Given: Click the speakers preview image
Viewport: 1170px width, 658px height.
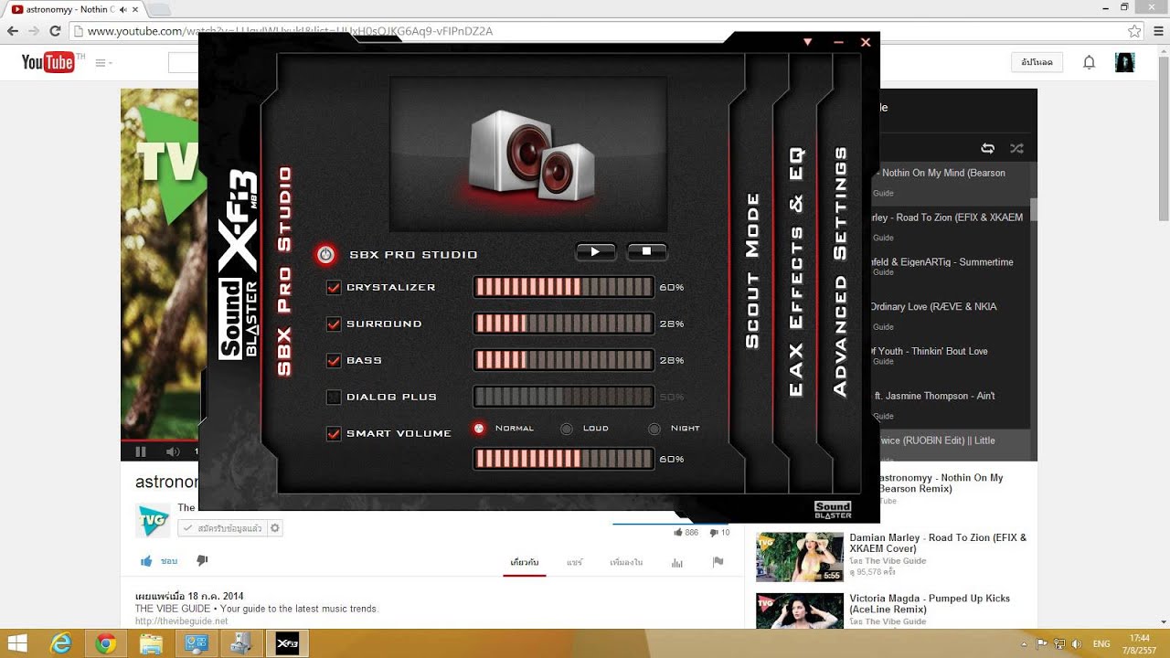Looking at the screenshot, I should tap(528, 154).
